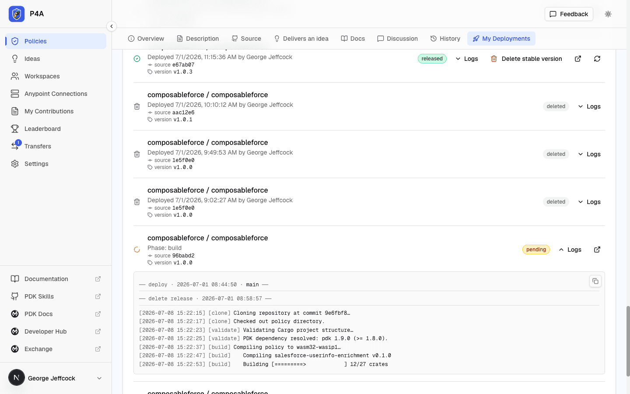Expand Logs for v1.0.1 deployment

pos(589,106)
